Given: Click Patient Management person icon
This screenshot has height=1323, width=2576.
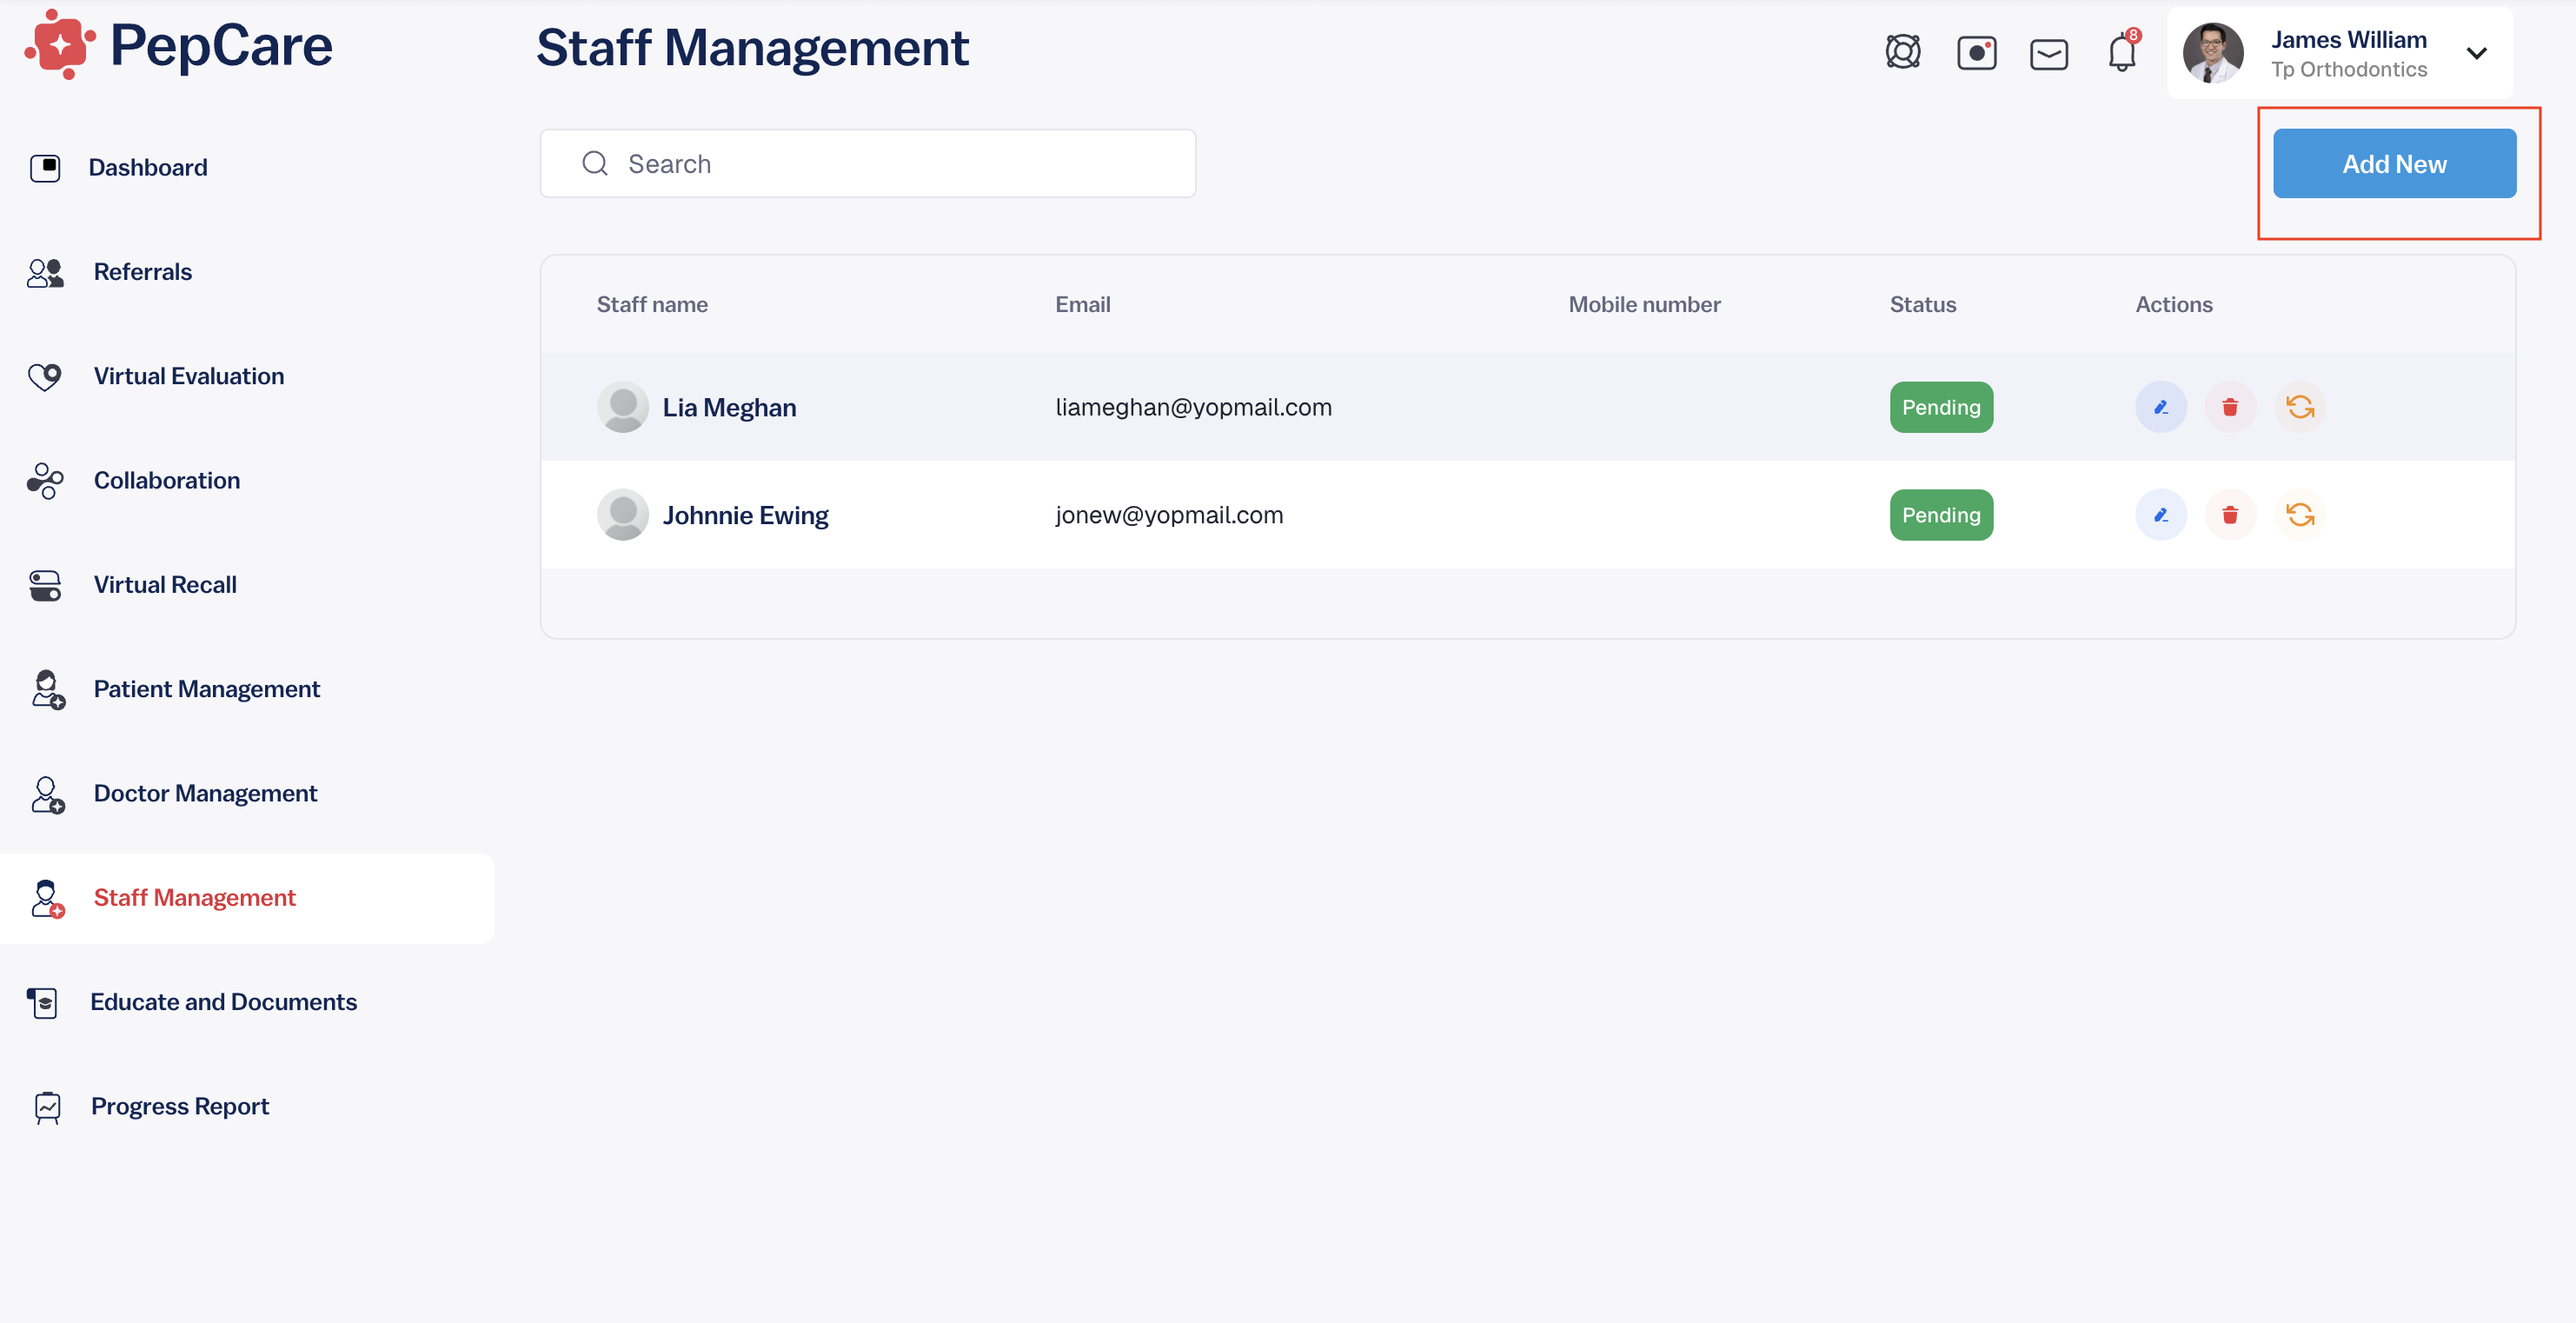Looking at the screenshot, I should coord(47,690).
